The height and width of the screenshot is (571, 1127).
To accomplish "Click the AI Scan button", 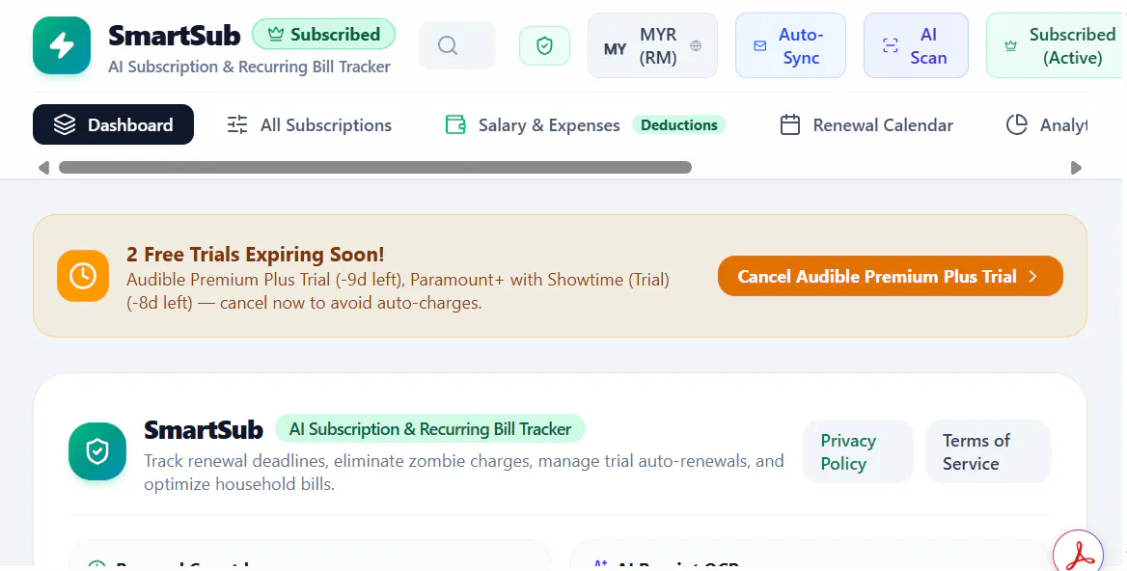I will tap(916, 45).
